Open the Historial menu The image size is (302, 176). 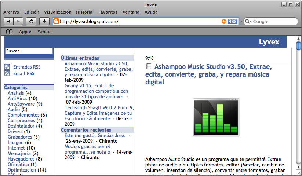click(x=85, y=12)
